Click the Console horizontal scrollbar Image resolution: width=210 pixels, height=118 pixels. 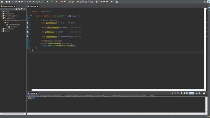[x=116, y=114]
